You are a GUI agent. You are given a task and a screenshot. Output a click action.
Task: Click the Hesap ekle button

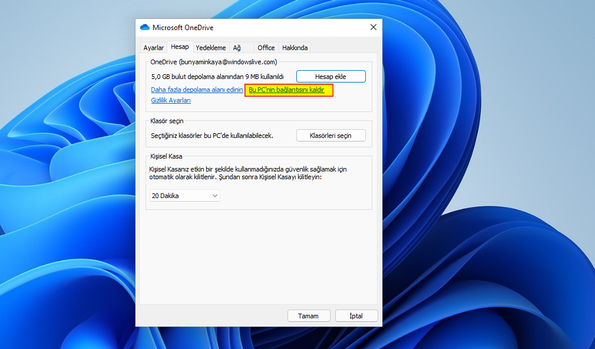[x=330, y=76]
